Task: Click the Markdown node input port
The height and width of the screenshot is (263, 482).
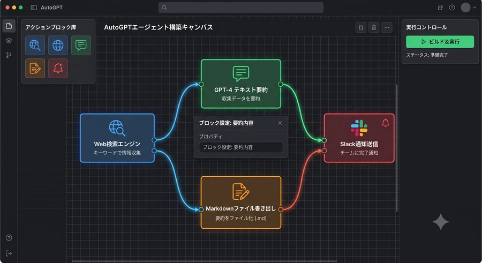Action: click(201, 209)
